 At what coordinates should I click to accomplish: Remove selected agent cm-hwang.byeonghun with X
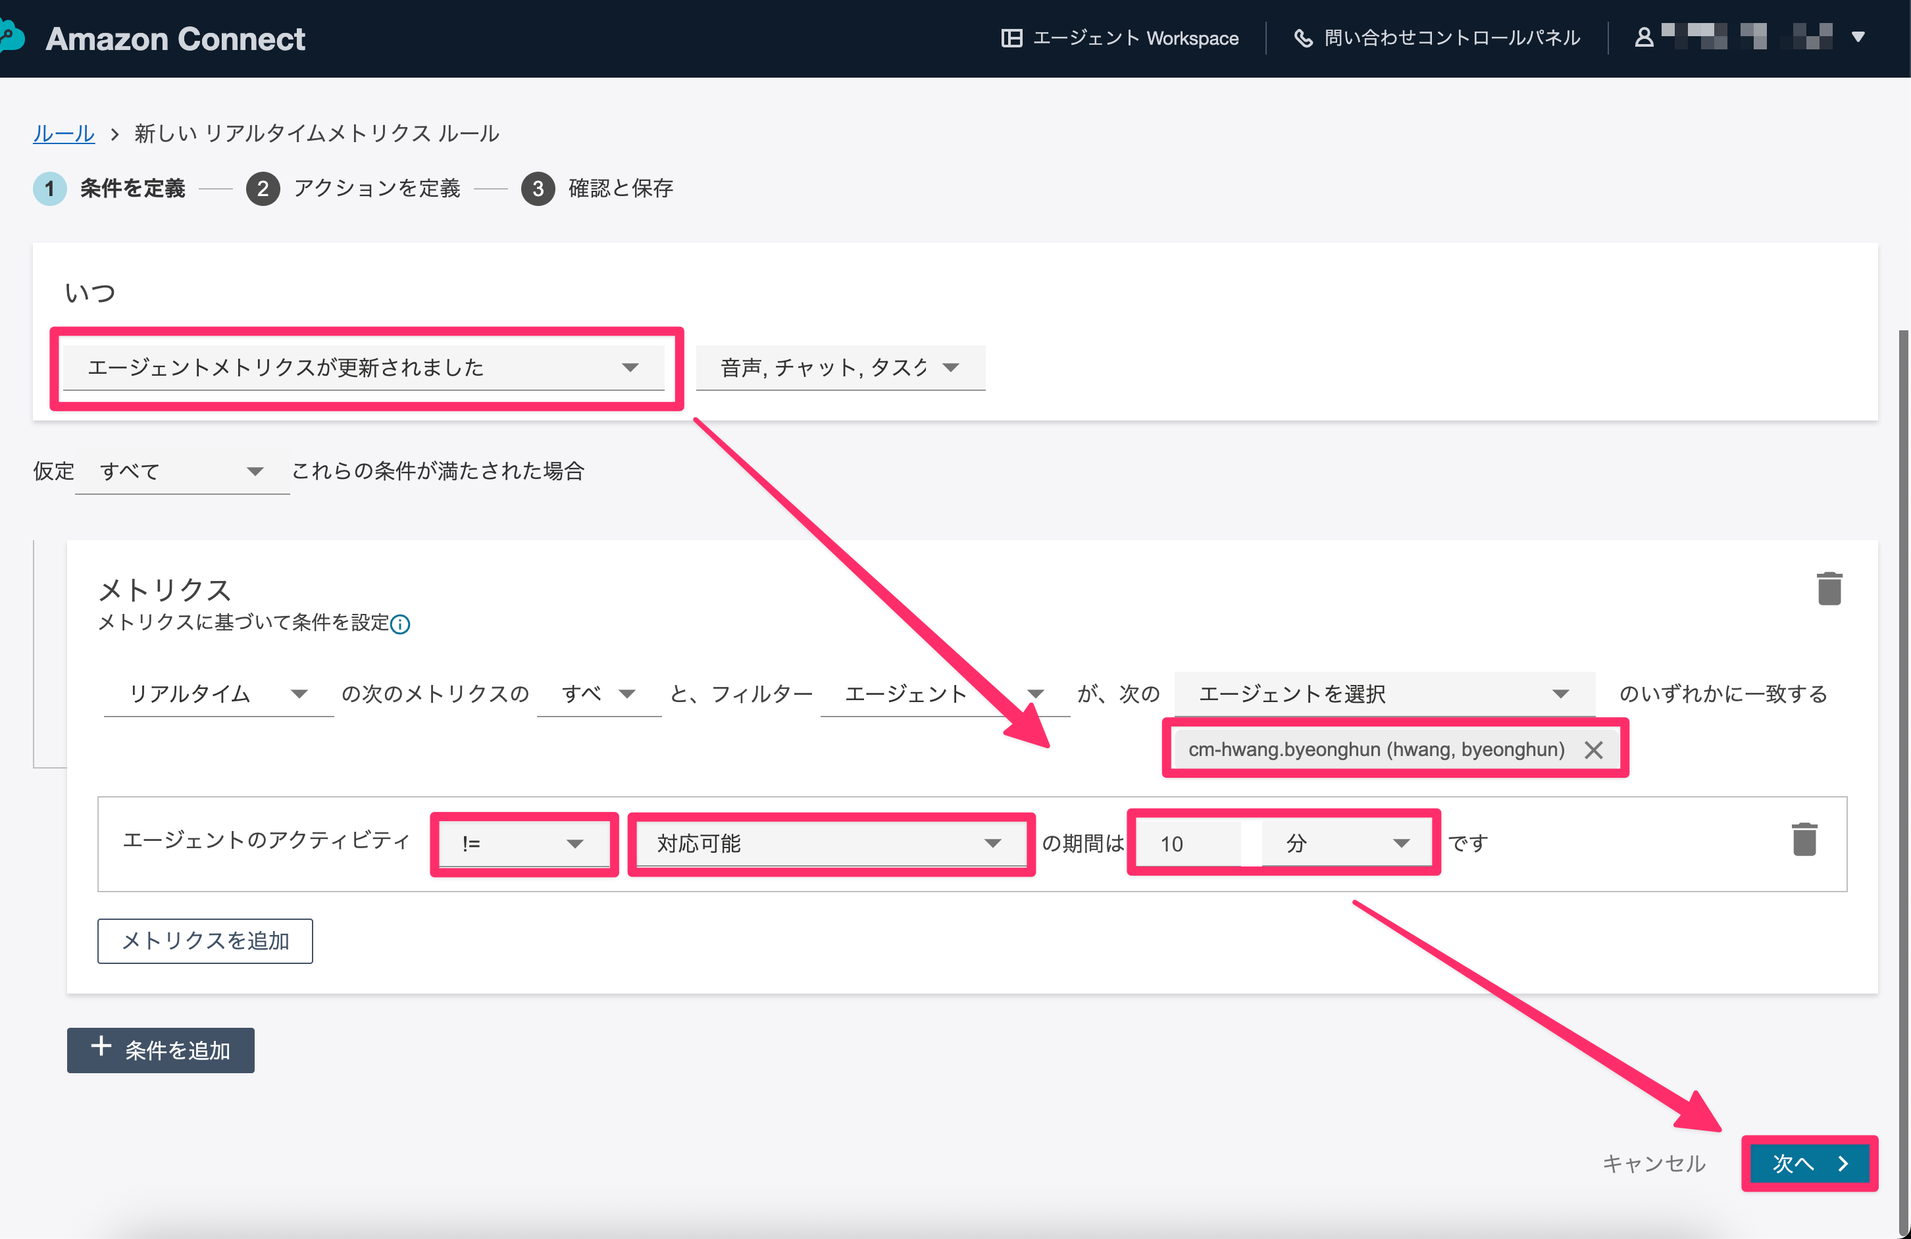[x=1594, y=750]
